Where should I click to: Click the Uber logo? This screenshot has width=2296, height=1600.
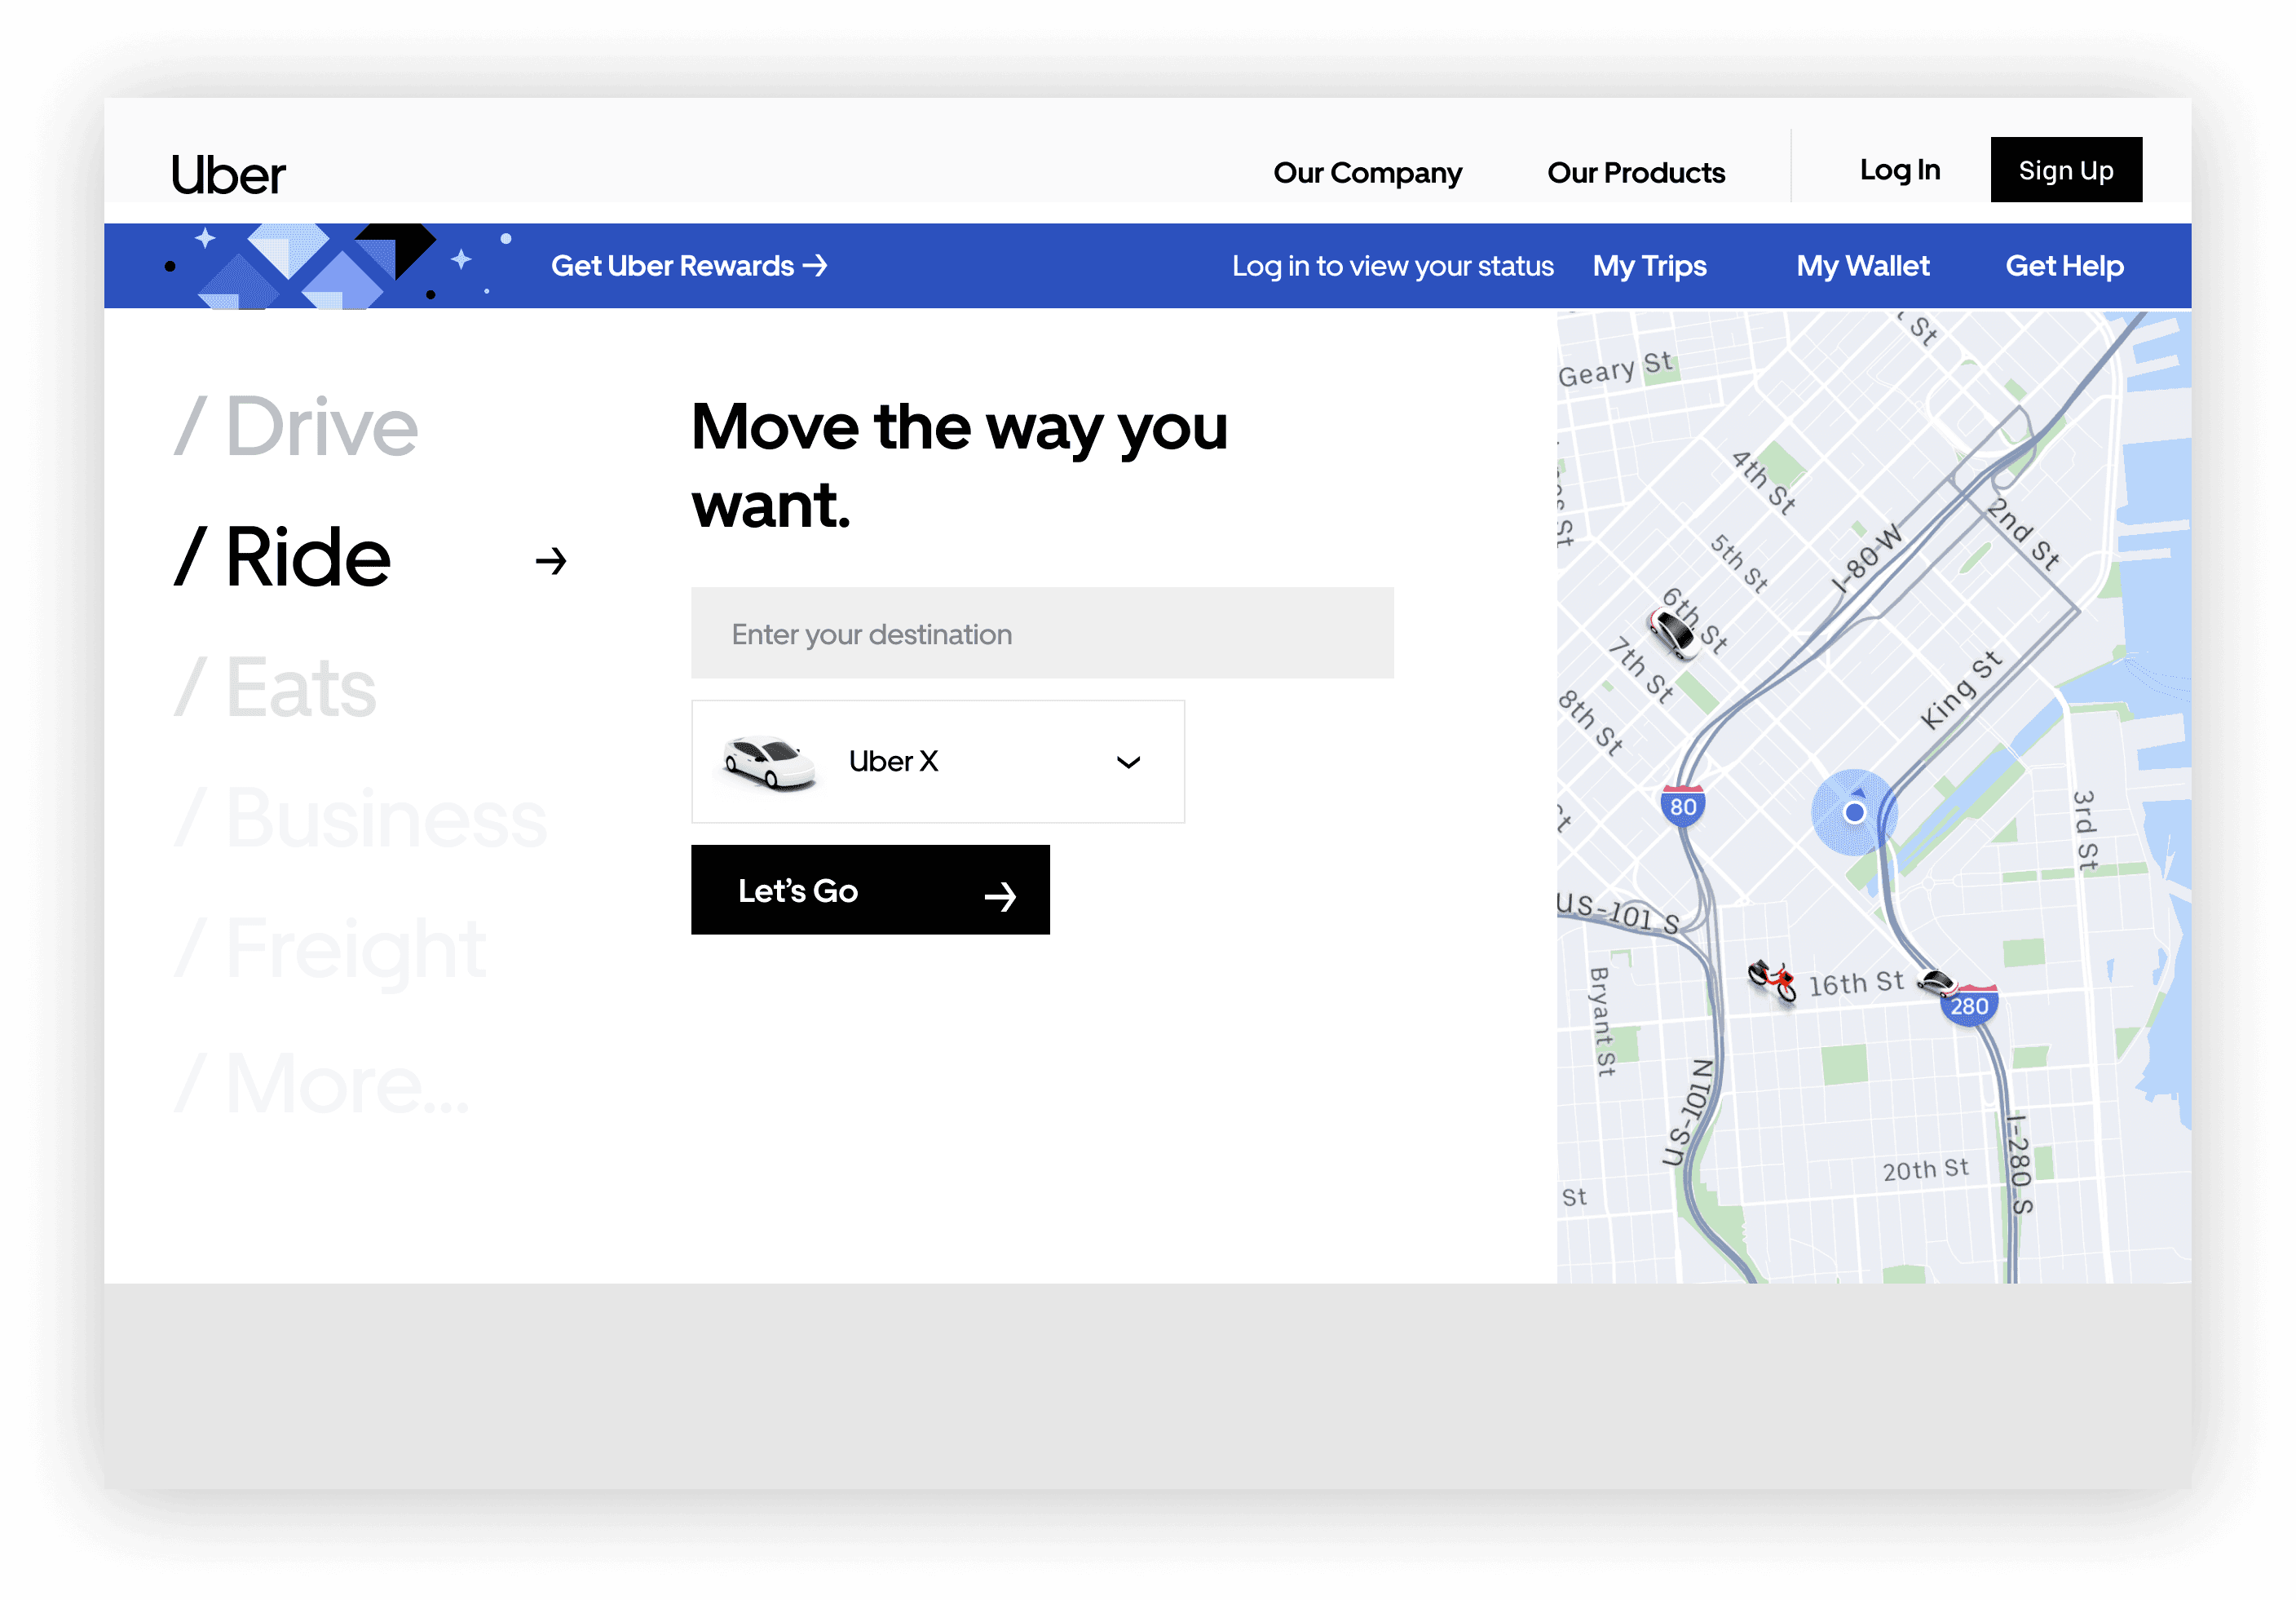(x=228, y=175)
